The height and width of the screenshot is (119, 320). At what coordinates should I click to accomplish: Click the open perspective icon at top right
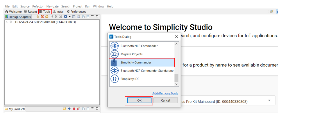[272, 12]
